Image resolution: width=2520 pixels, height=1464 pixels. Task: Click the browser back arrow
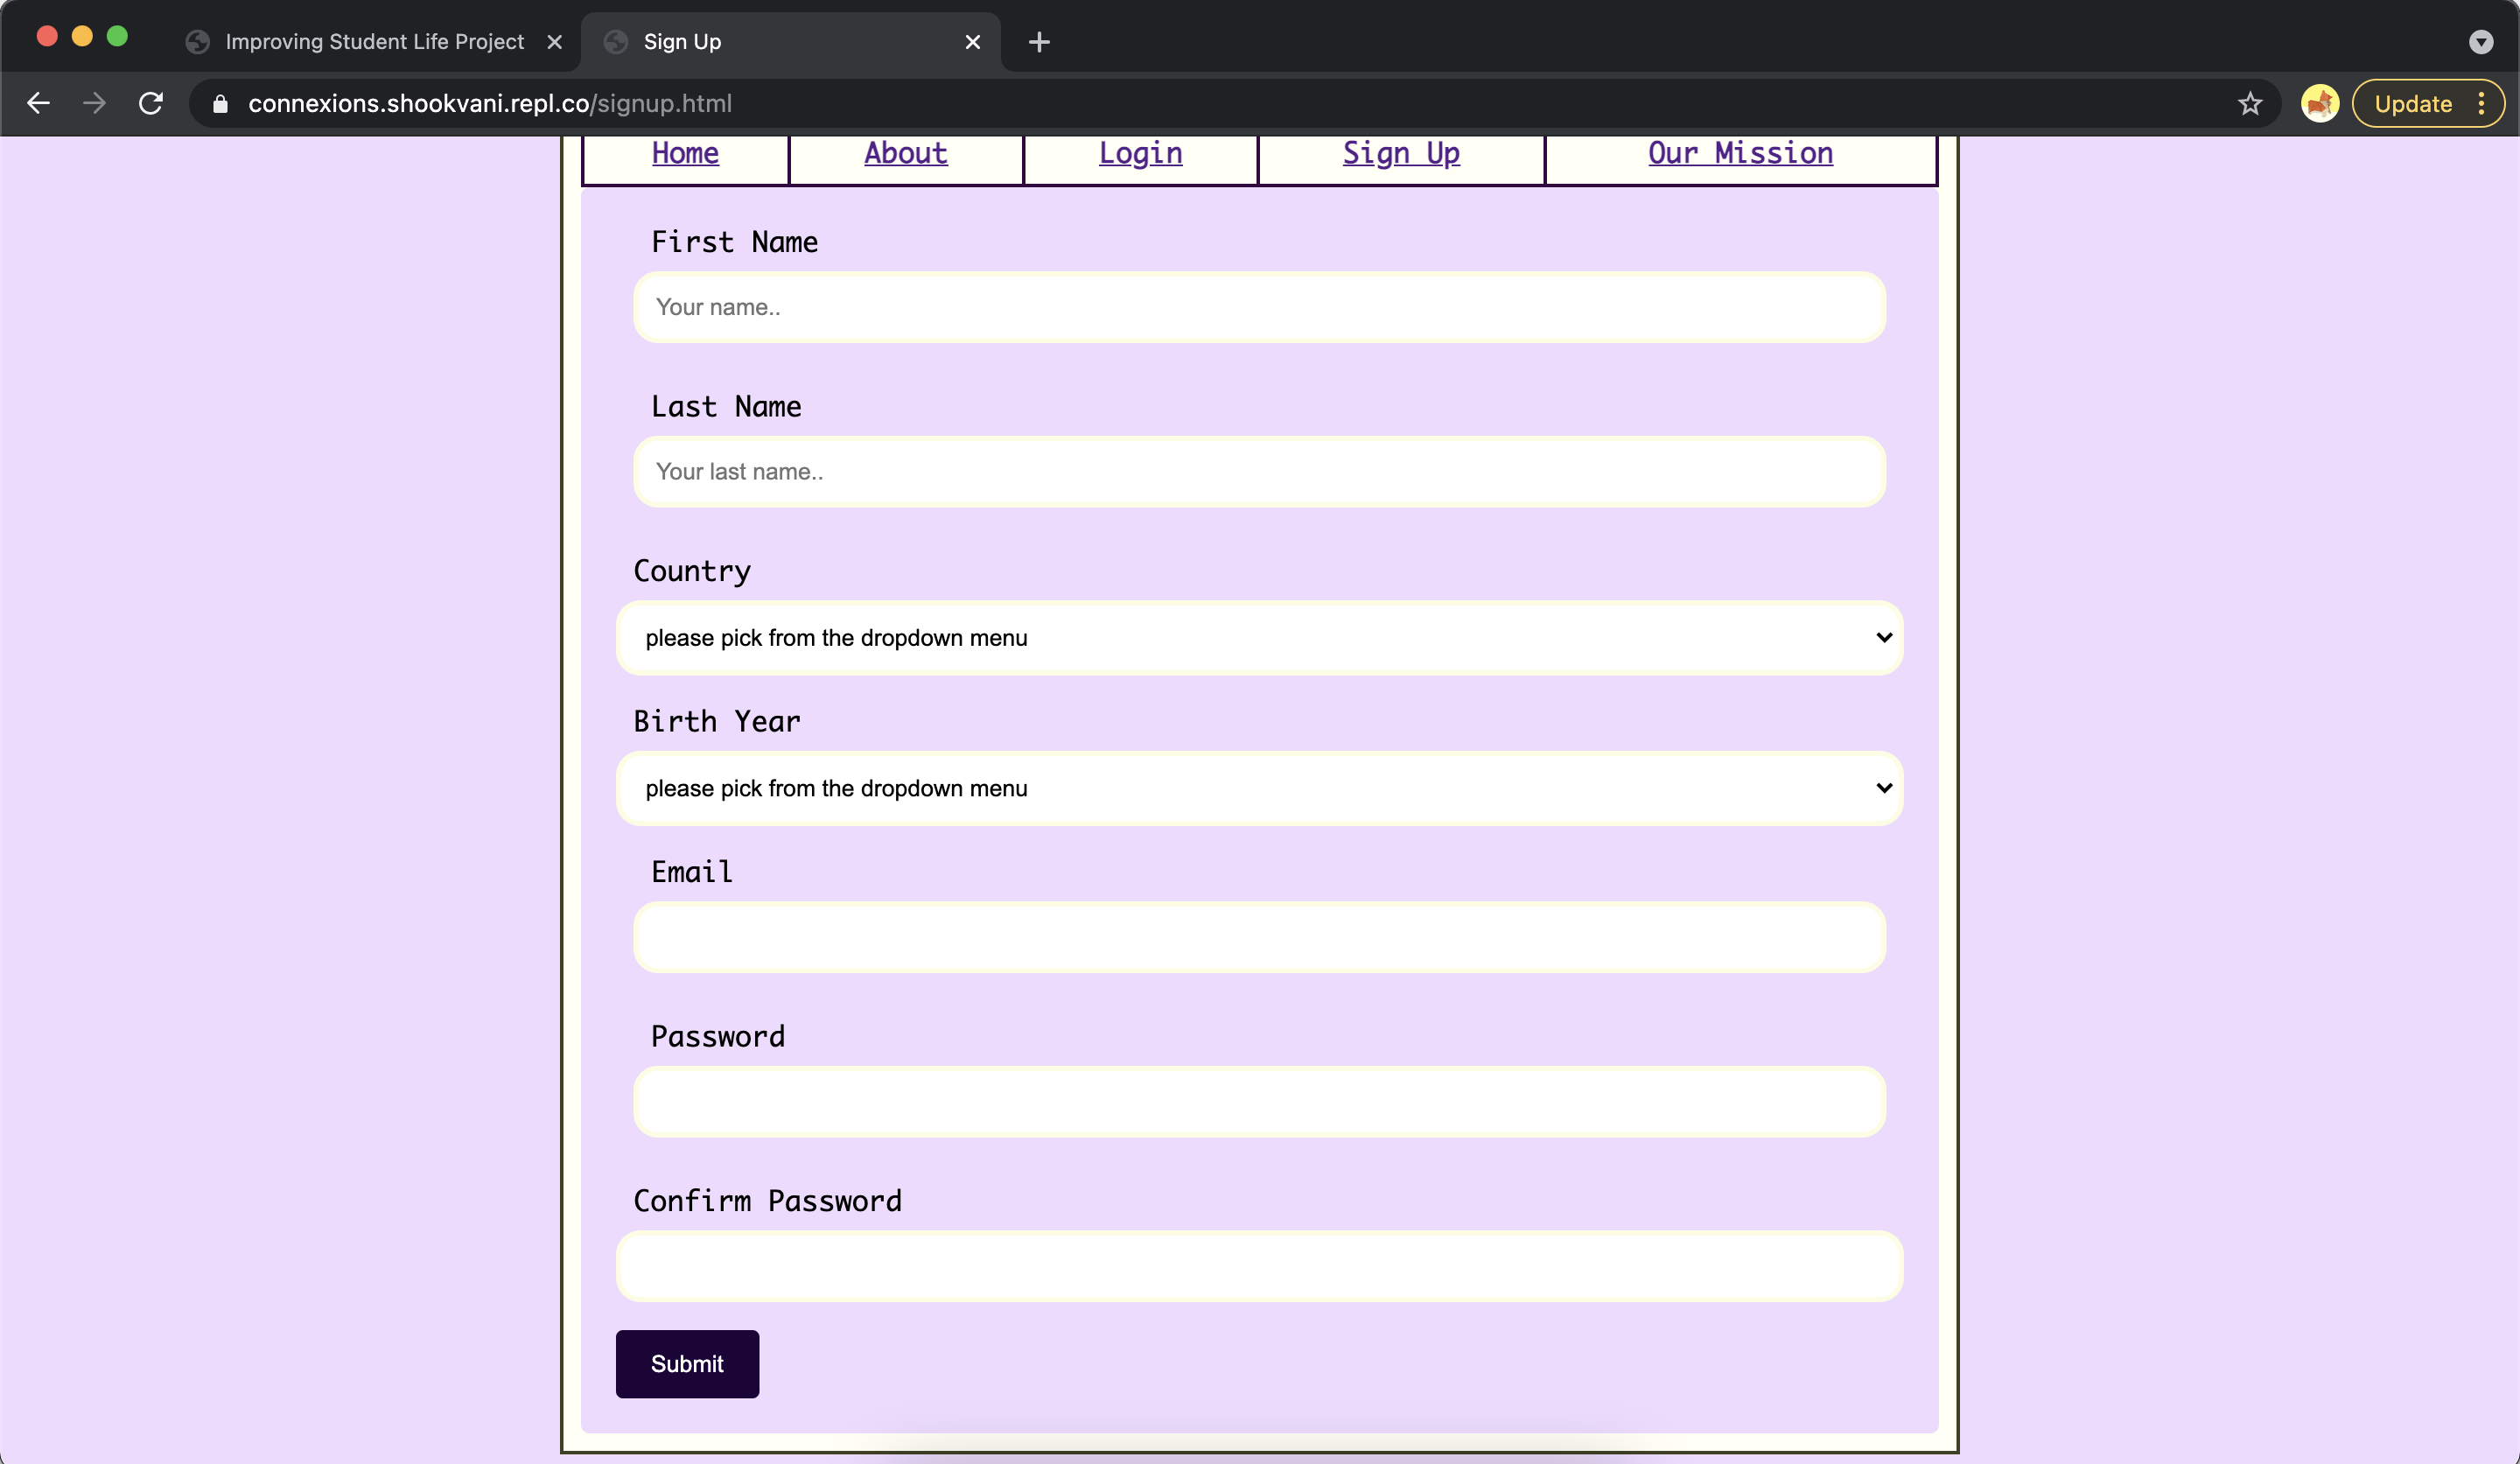point(38,103)
